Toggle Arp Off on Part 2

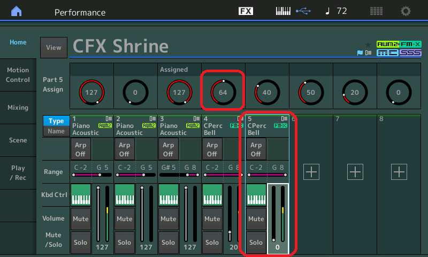(124, 149)
